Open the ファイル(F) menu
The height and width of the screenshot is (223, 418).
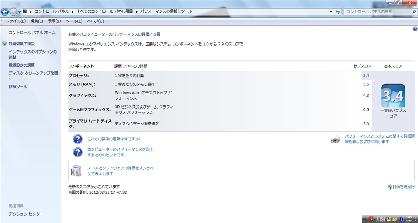pos(16,21)
